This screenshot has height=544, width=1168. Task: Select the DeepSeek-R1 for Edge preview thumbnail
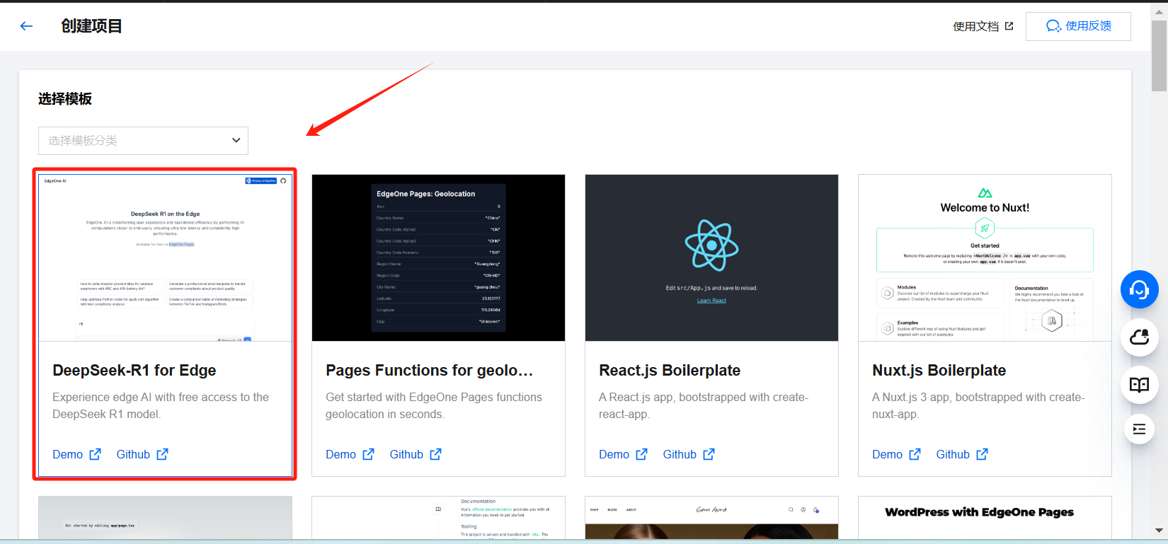pyautogui.click(x=166, y=257)
